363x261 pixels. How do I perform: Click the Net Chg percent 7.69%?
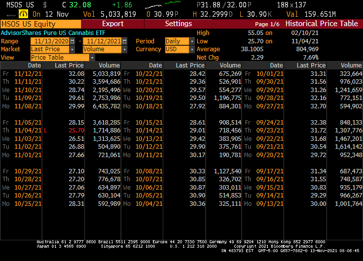pyautogui.click(x=311, y=57)
